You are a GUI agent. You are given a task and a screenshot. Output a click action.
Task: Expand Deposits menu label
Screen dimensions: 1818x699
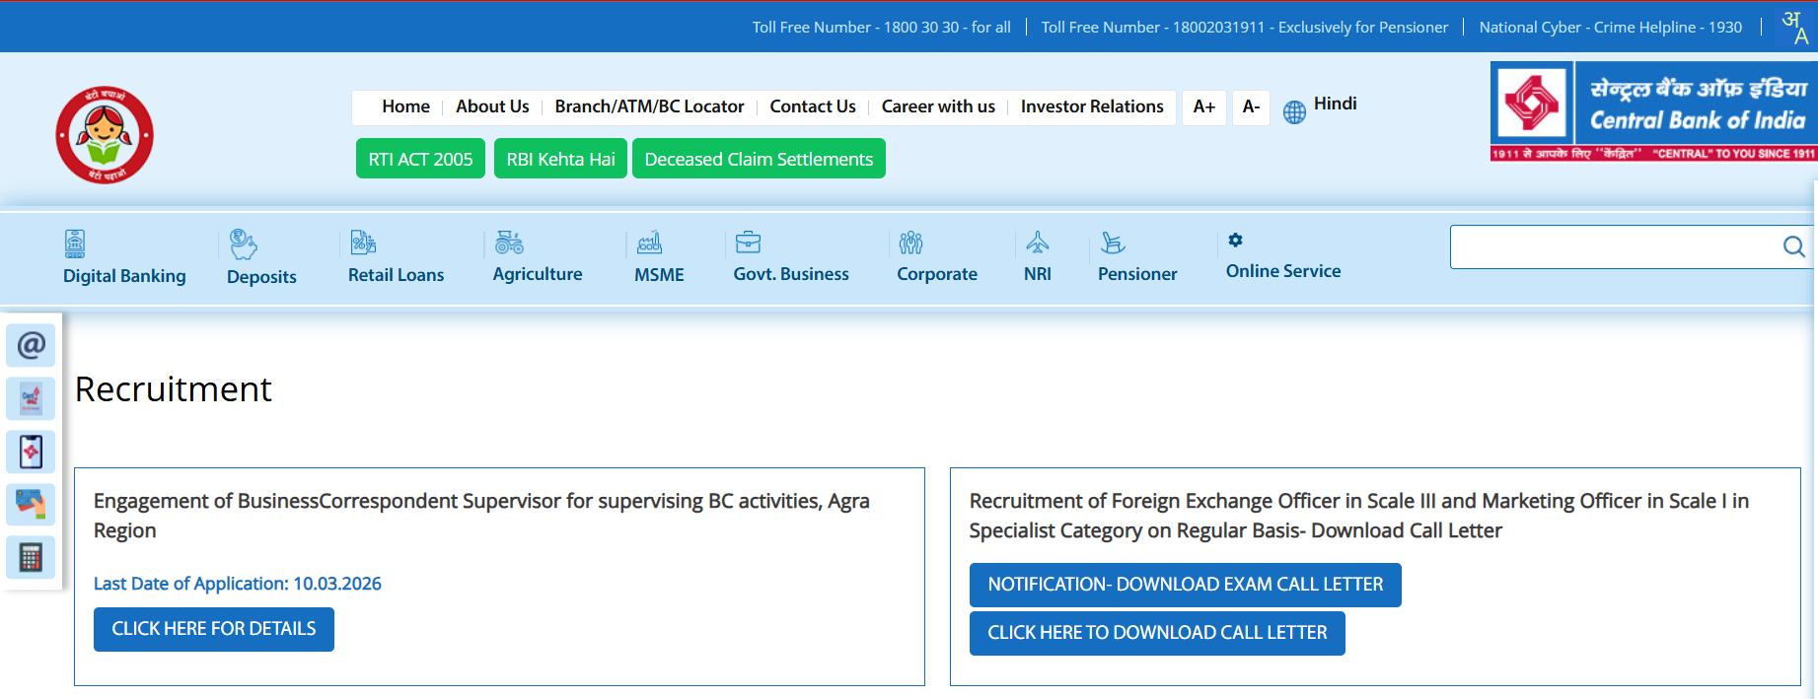tap(261, 277)
